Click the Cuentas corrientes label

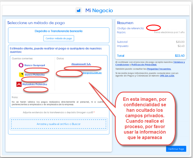[x=22, y=59]
